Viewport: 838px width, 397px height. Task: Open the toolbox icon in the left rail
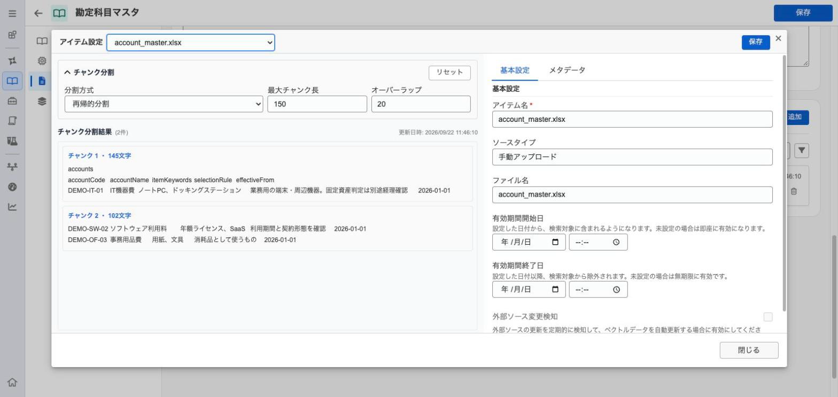point(12,101)
